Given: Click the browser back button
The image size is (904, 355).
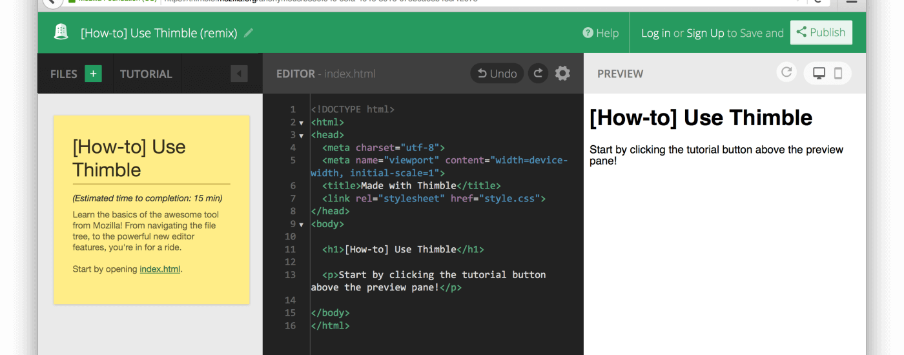Looking at the screenshot, I should click(52, 2).
